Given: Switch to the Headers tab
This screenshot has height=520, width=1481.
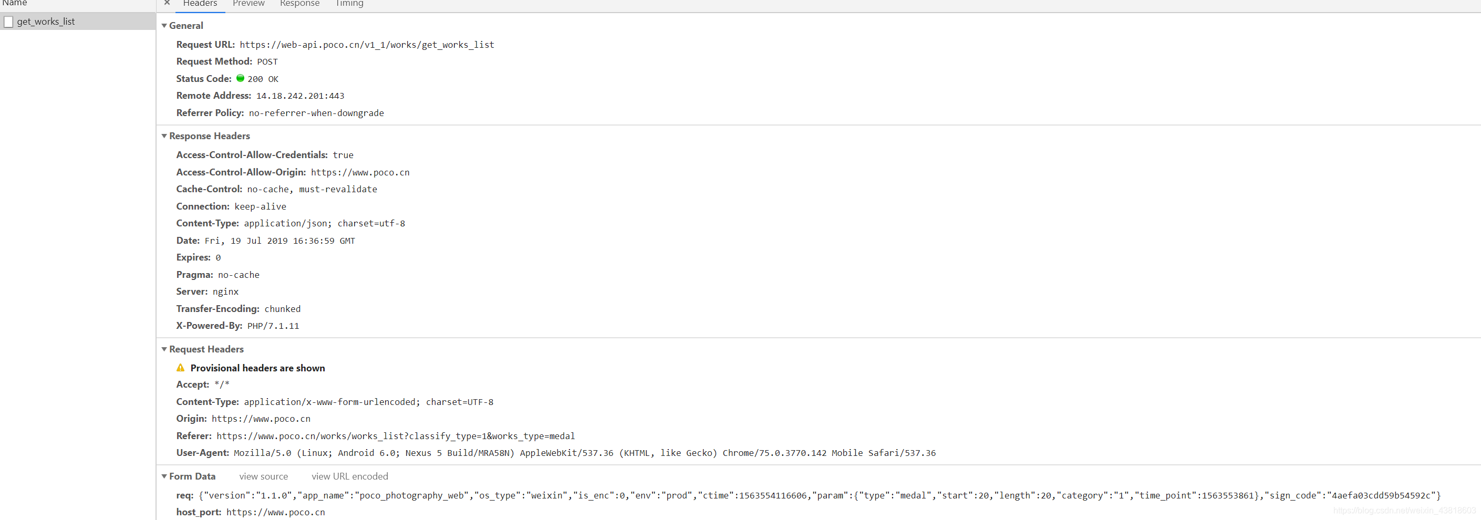Looking at the screenshot, I should (x=200, y=4).
